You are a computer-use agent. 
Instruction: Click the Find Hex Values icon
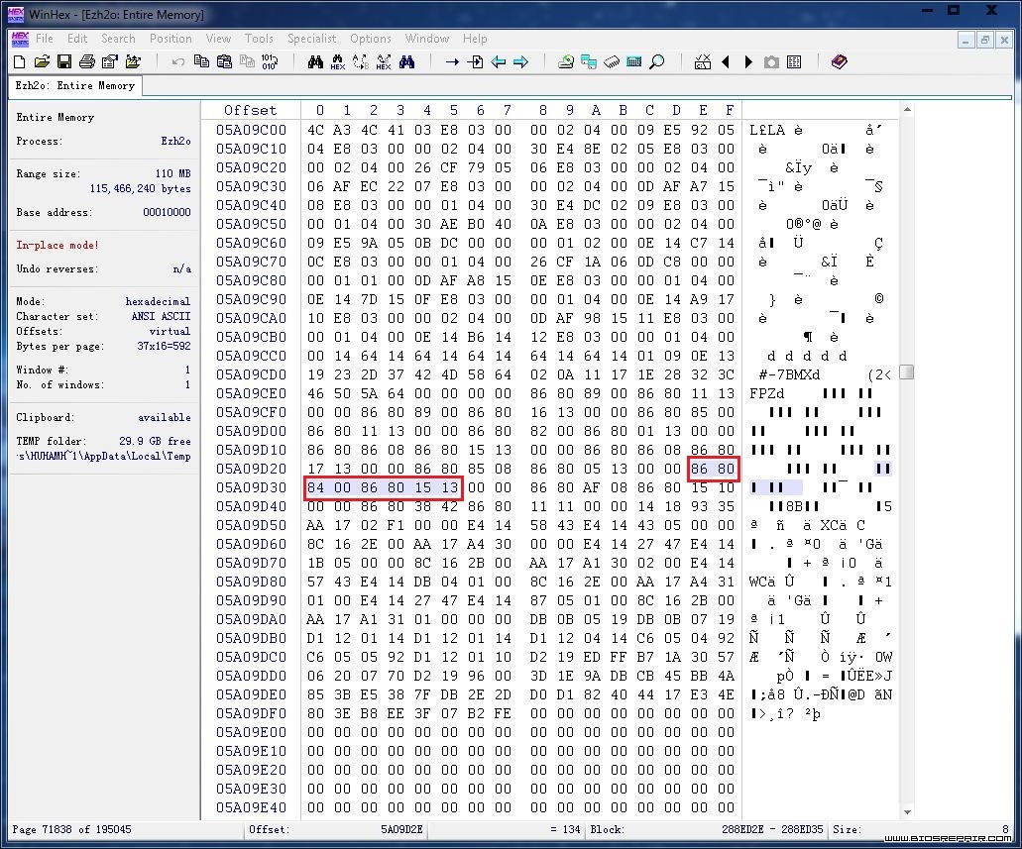(x=338, y=61)
